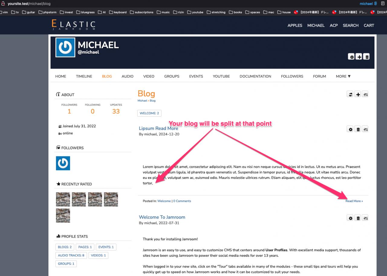
Task: Open the bluegrass bookmarks folder
Action: point(86,12)
